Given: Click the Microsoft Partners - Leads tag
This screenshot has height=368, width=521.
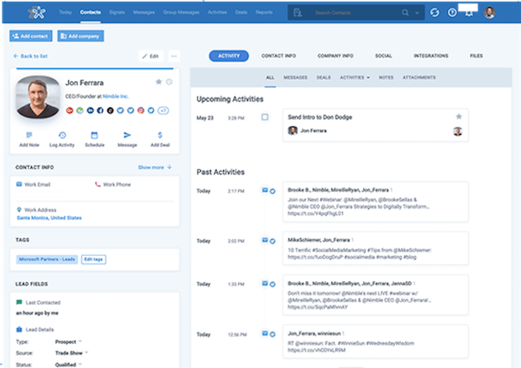Looking at the screenshot, I should click(47, 259).
